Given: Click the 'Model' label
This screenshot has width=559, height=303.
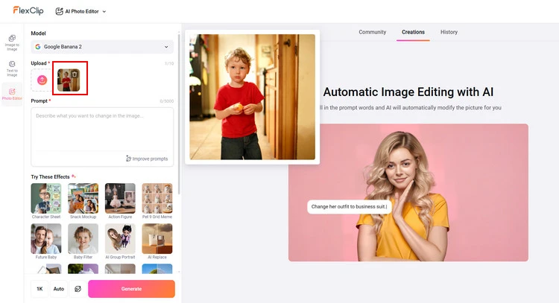Looking at the screenshot, I should tap(38, 33).
